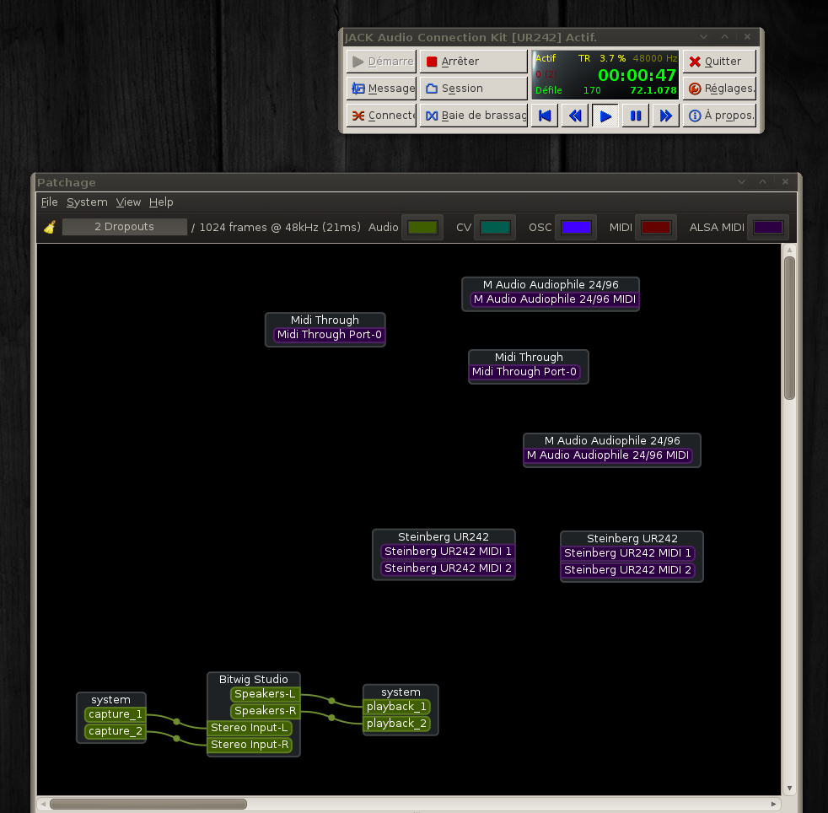Rewind transport to start in JACK
Viewport: 828px width, 813px height.
coord(545,116)
